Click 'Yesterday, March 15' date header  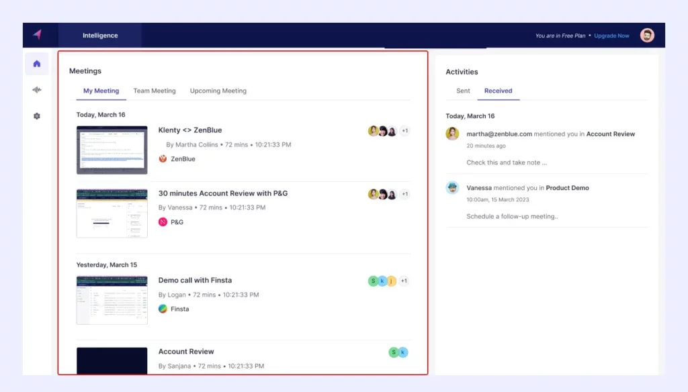[x=107, y=265]
